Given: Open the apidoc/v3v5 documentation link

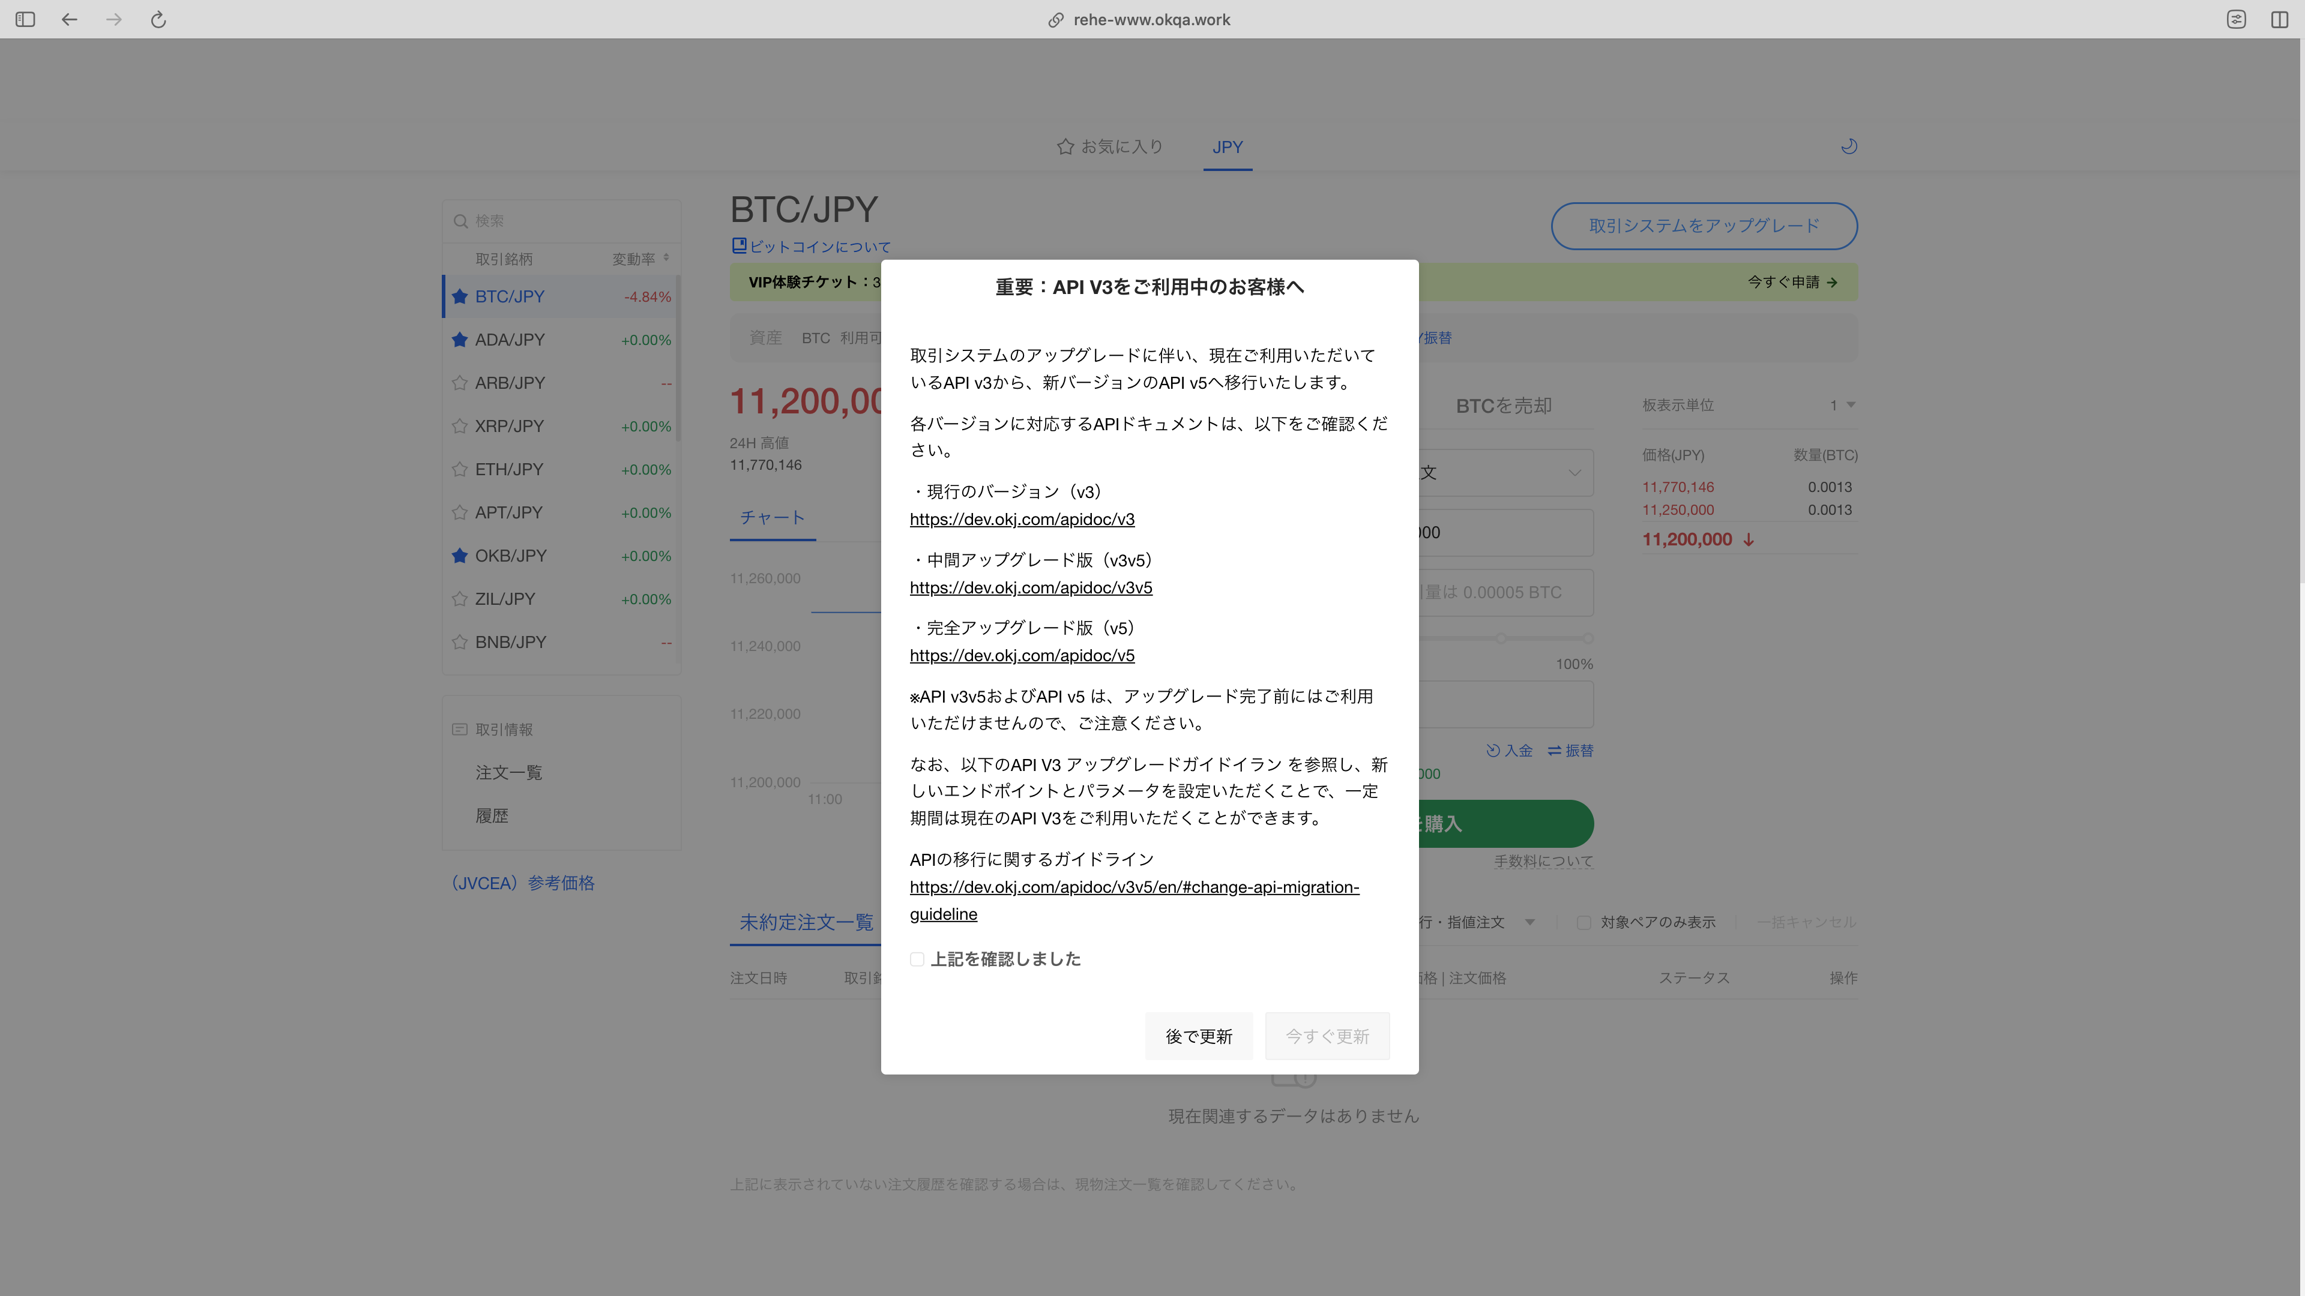Looking at the screenshot, I should pyautogui.click(x=1031, y=587).
